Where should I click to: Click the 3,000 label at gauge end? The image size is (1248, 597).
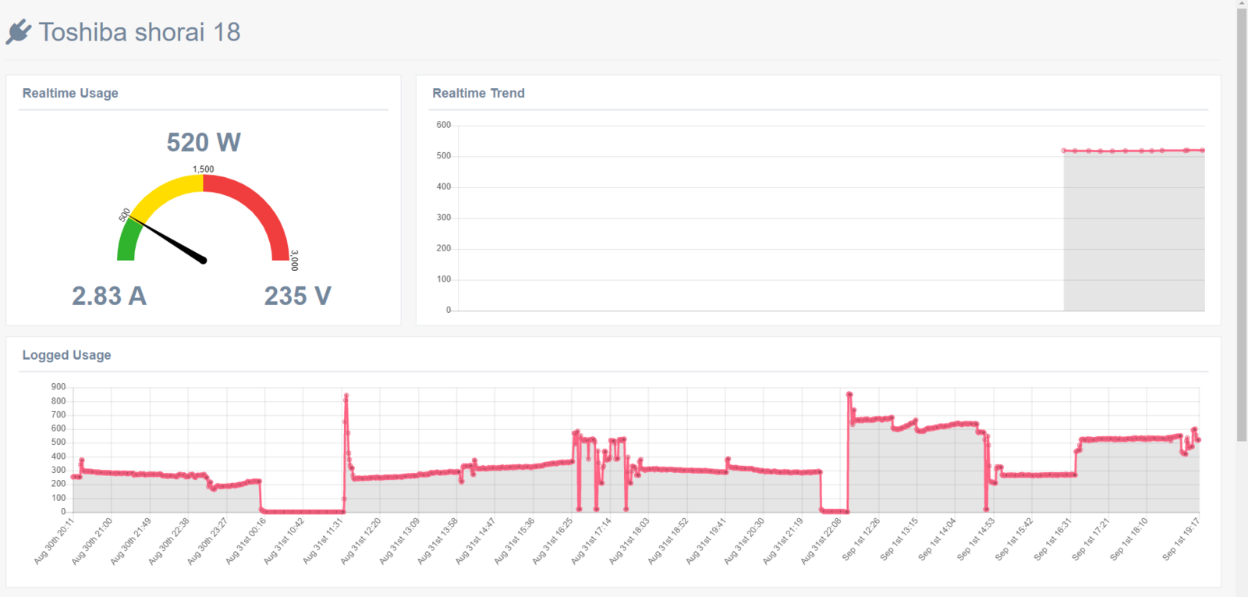pos(294,261)
